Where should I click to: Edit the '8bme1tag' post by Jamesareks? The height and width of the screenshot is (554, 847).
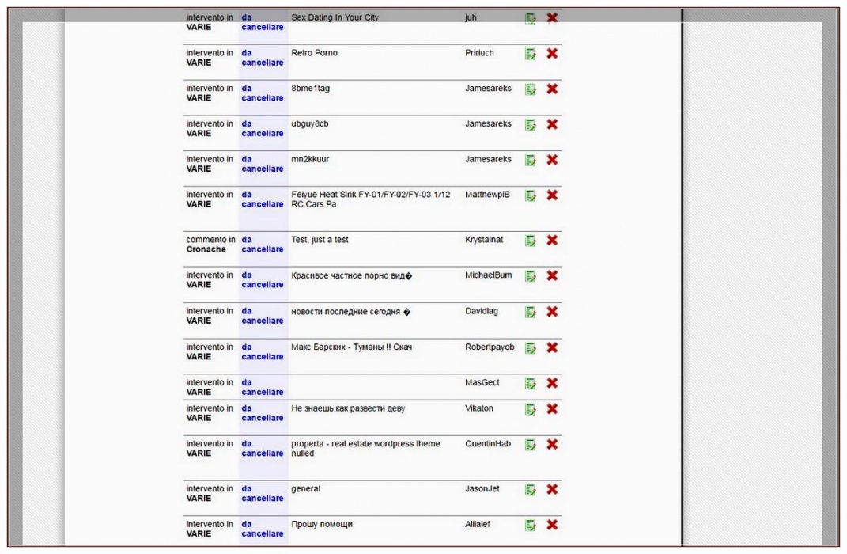(x=531, y=89)
